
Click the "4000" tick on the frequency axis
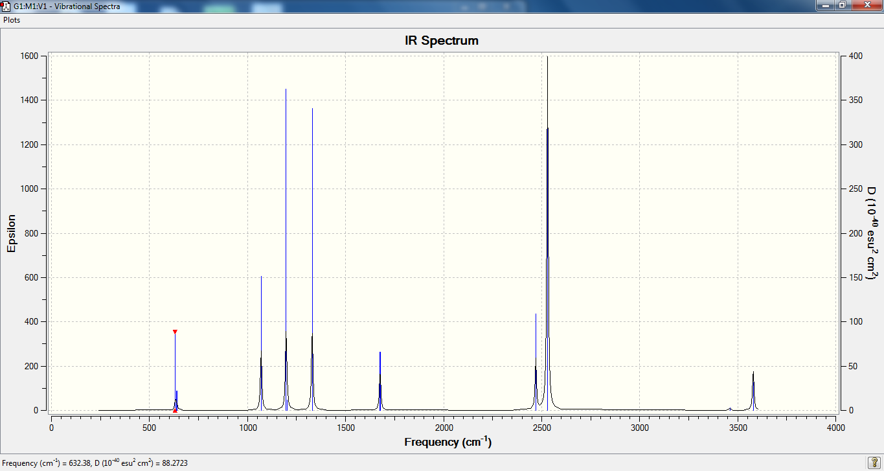[835, 428]
